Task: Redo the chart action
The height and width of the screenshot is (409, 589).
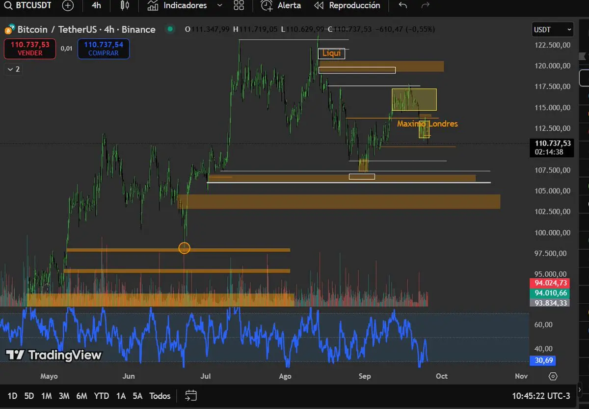Action: coord(426,5)
